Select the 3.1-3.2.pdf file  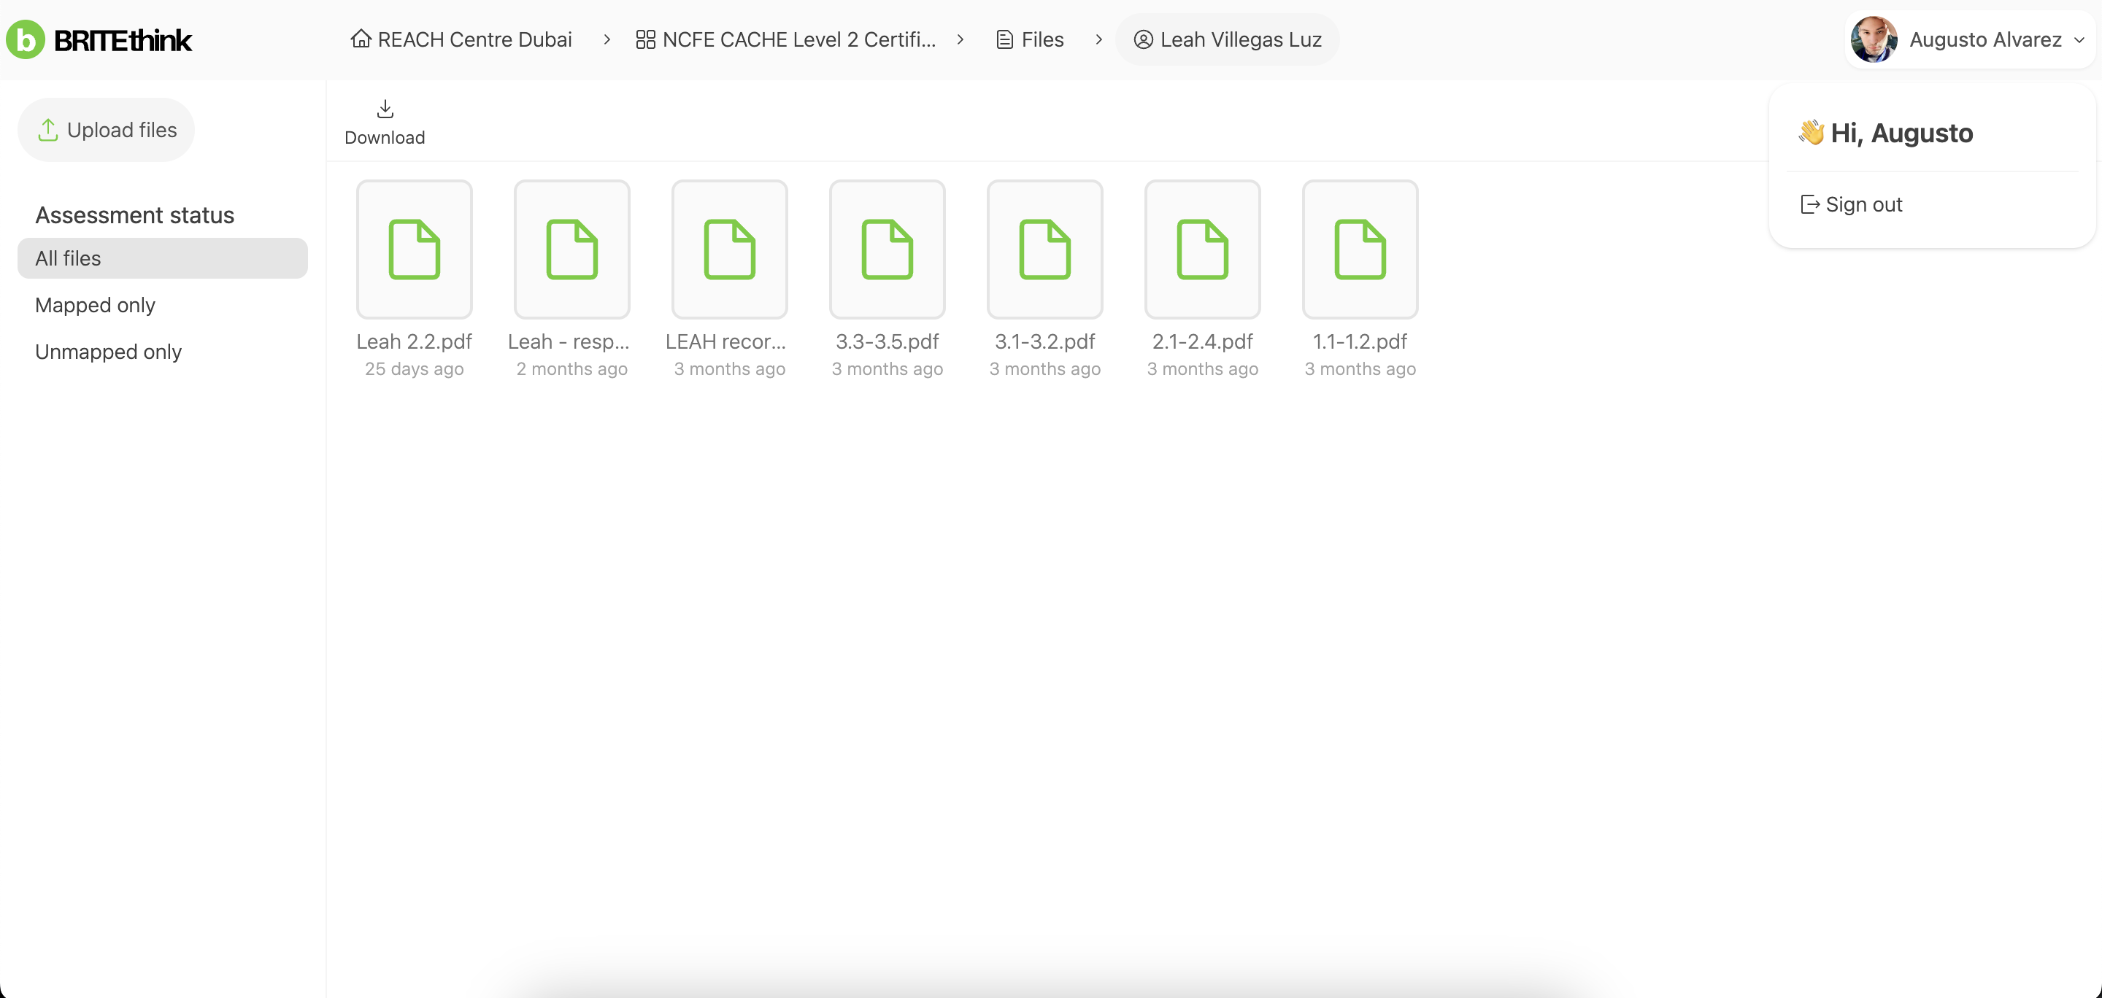1044,249
